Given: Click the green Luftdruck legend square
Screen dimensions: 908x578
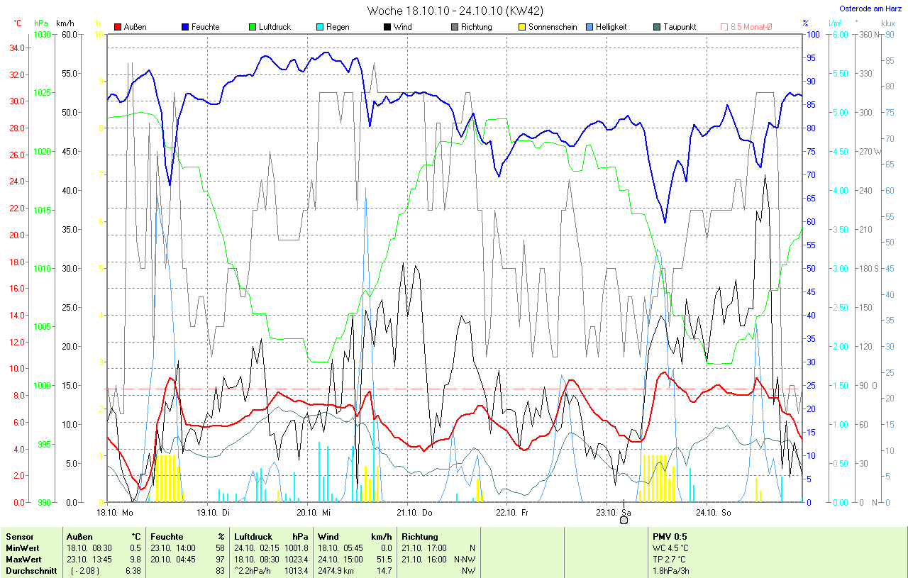Looking at the screenshot, I should pos(253,27).
